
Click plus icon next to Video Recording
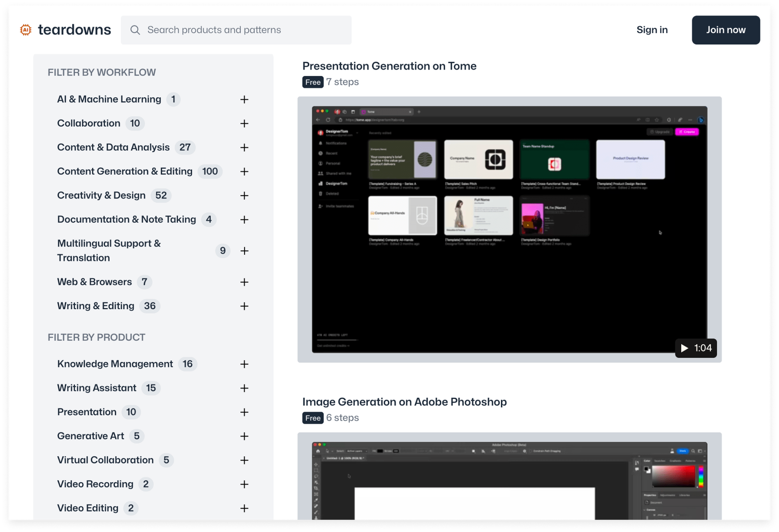point(244,484)
